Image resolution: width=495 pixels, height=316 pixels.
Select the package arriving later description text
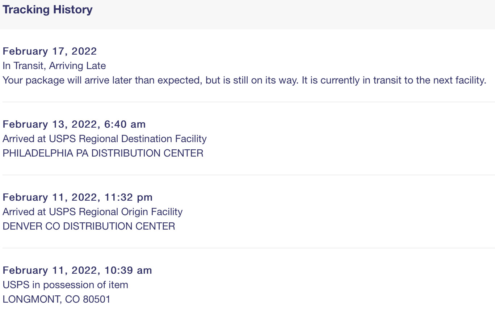[x=244, y=80]
